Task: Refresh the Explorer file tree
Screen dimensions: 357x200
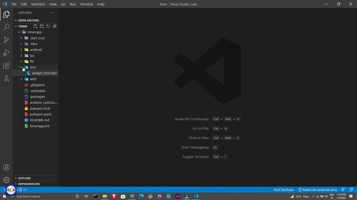Action: (49, 26)
